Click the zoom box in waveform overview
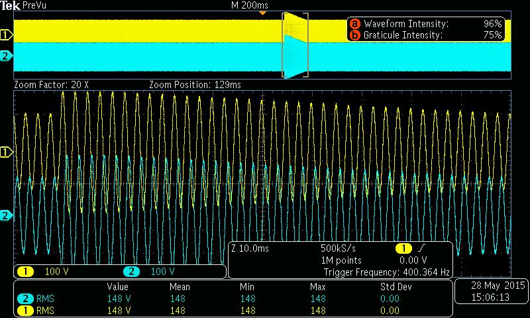 pos(295,45)
